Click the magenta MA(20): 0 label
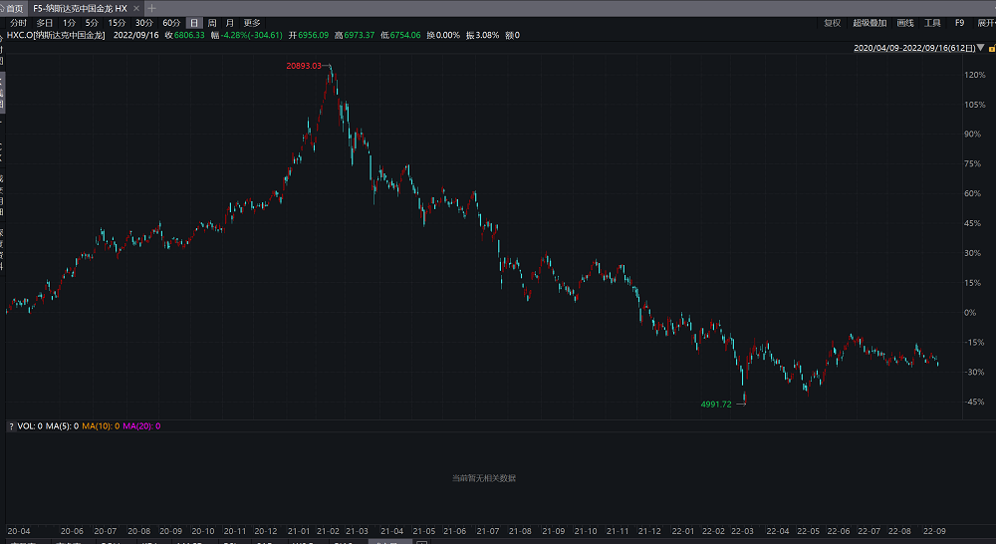This screenshot has height=544, width=996. [141, 426]
